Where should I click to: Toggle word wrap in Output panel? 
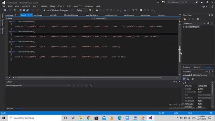[91, 85]
